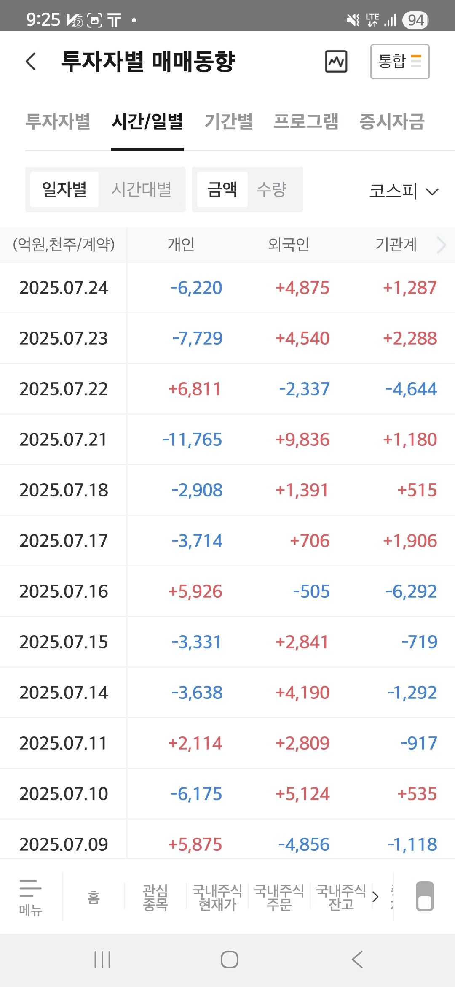Tap the Android recent apps button

pyautogui.click(x=102, y=960)
